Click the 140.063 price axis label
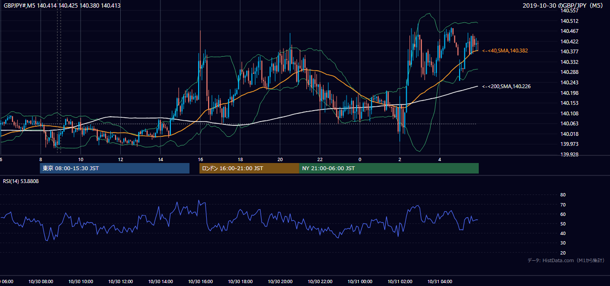 [x=569, y=123]
